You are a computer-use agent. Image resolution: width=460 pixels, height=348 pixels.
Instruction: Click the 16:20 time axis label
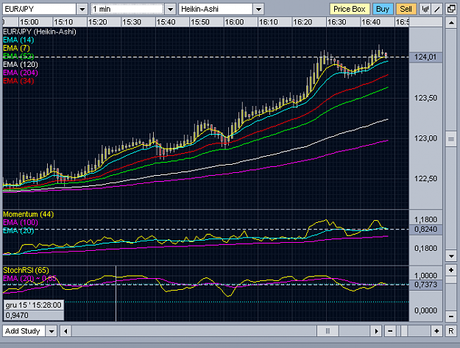coord(302,22)
